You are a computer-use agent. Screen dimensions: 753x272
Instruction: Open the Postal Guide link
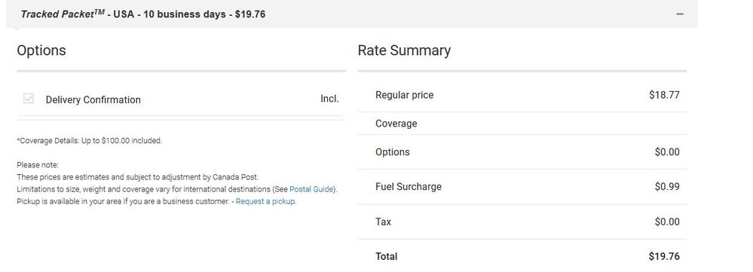[x=312, y=189]
